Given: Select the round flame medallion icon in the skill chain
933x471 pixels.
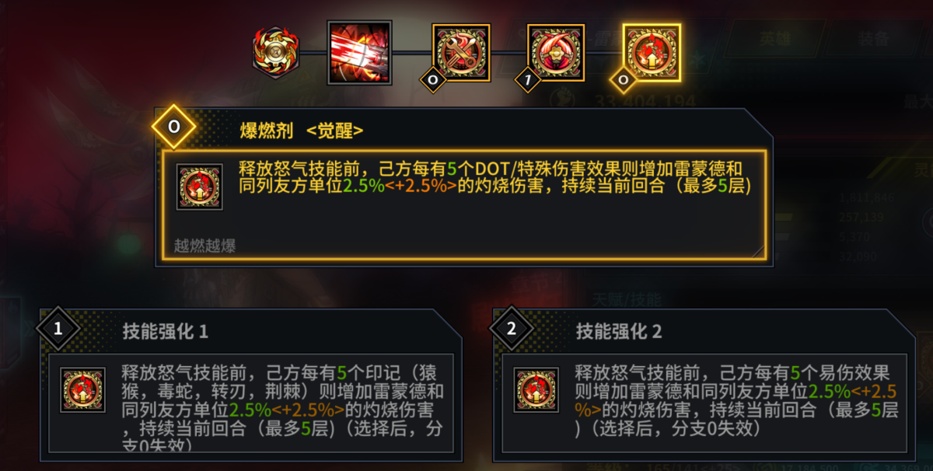Looking at the screenshot, I should point(276,51).
